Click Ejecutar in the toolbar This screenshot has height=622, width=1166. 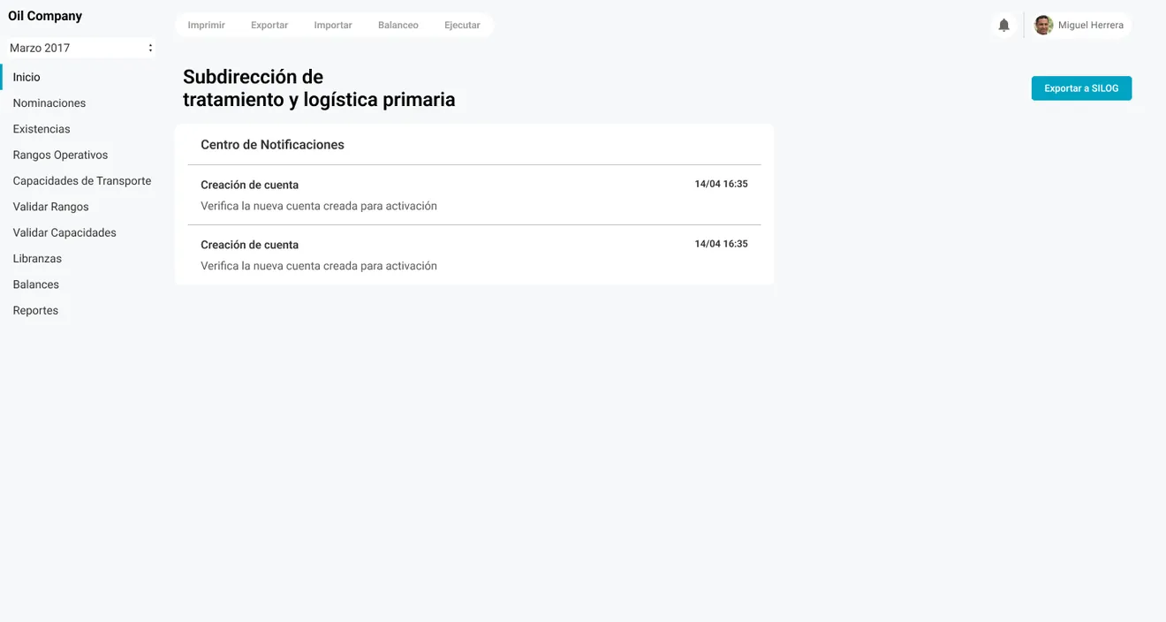click(x=462, y=26)
